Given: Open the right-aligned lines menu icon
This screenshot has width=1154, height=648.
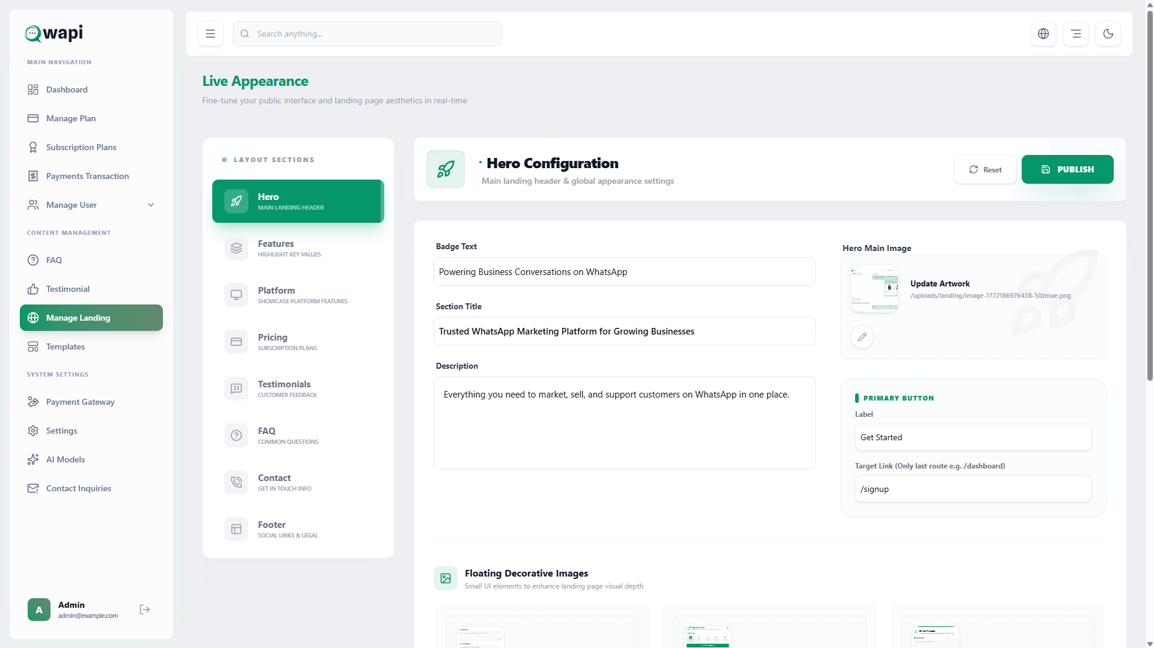Looking at the screenshot, I should point(1076,34).
